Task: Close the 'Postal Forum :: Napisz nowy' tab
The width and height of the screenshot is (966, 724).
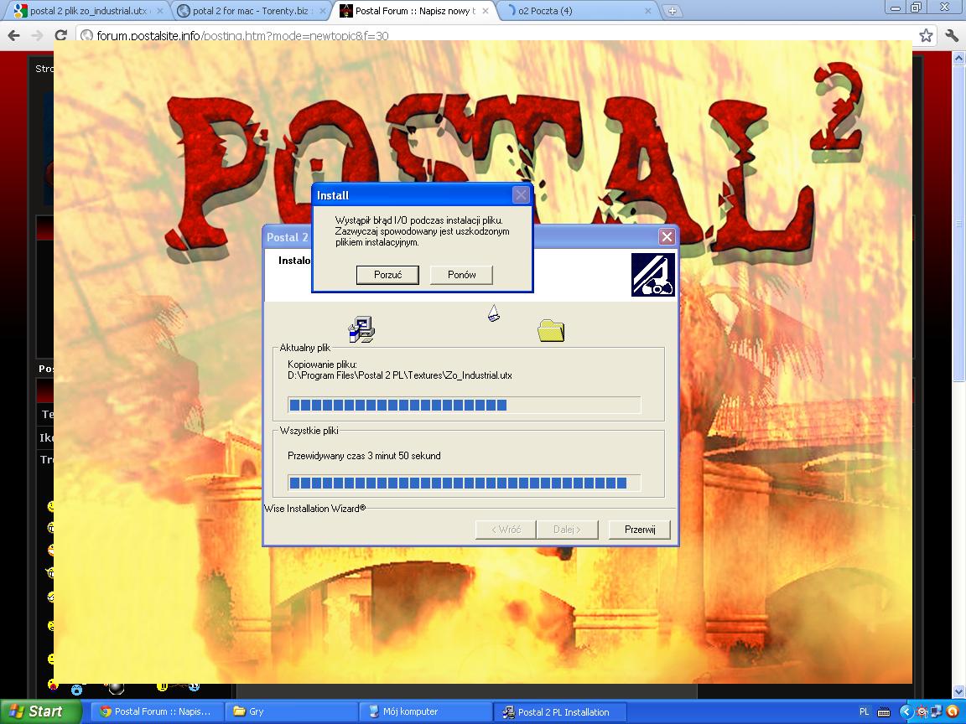Action: point(485,11)
